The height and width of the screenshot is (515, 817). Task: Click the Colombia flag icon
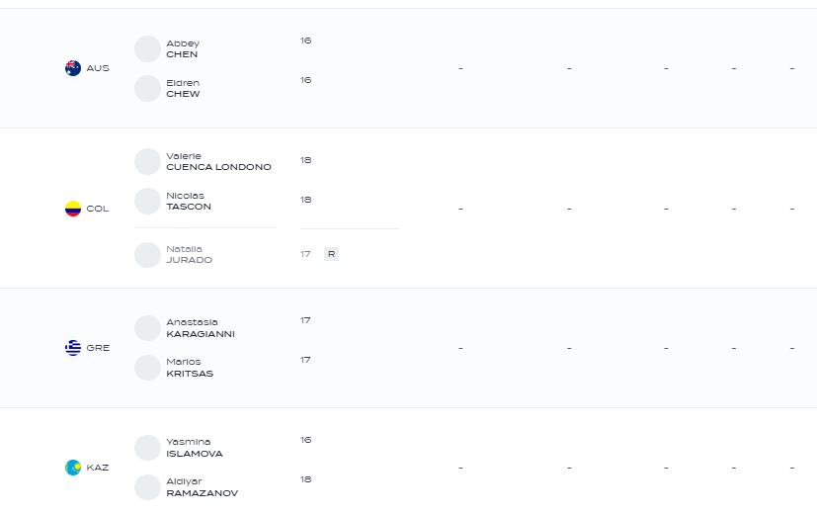click(x=73, y=209)
